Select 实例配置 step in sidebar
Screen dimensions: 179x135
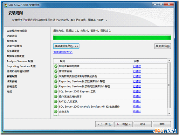12,41
